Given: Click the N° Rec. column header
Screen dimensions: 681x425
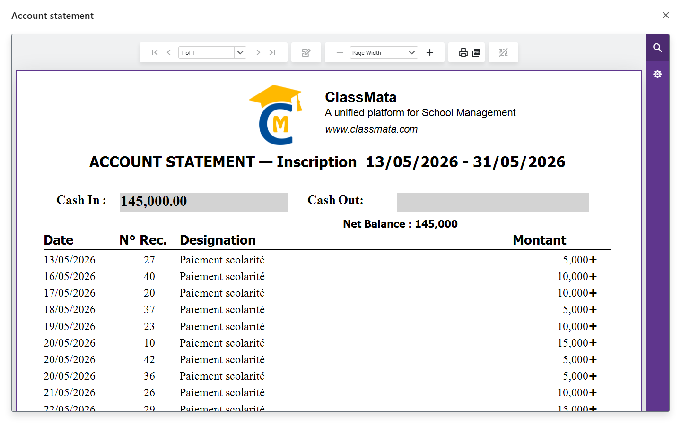Looking at the screenshot, I should (x=143, y=240).
